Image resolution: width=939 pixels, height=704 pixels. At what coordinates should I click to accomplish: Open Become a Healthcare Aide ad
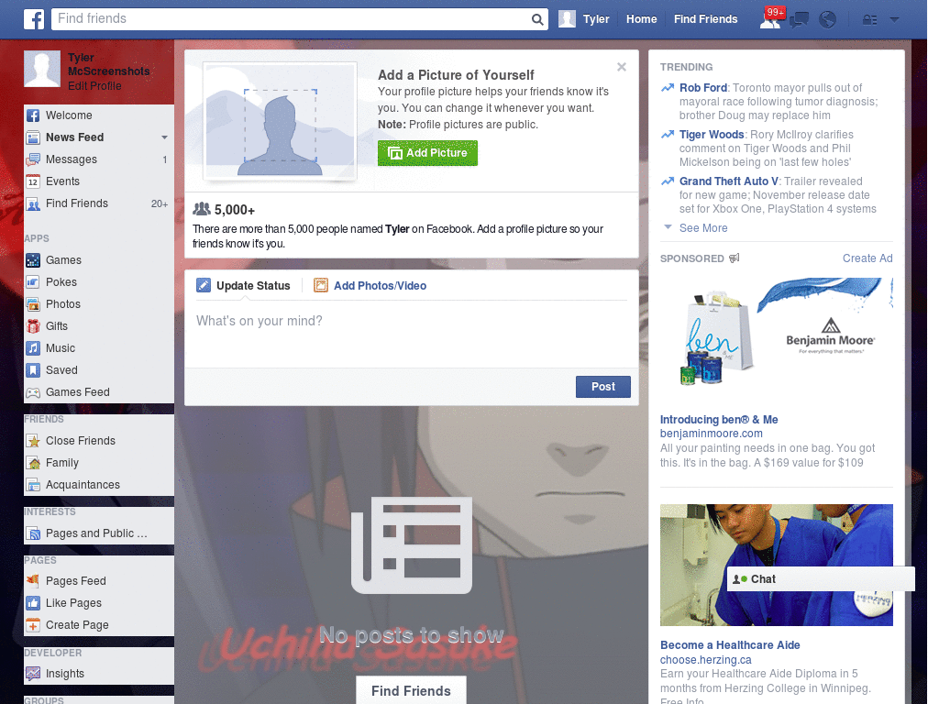pyautogui.click(x=730, y=645)
